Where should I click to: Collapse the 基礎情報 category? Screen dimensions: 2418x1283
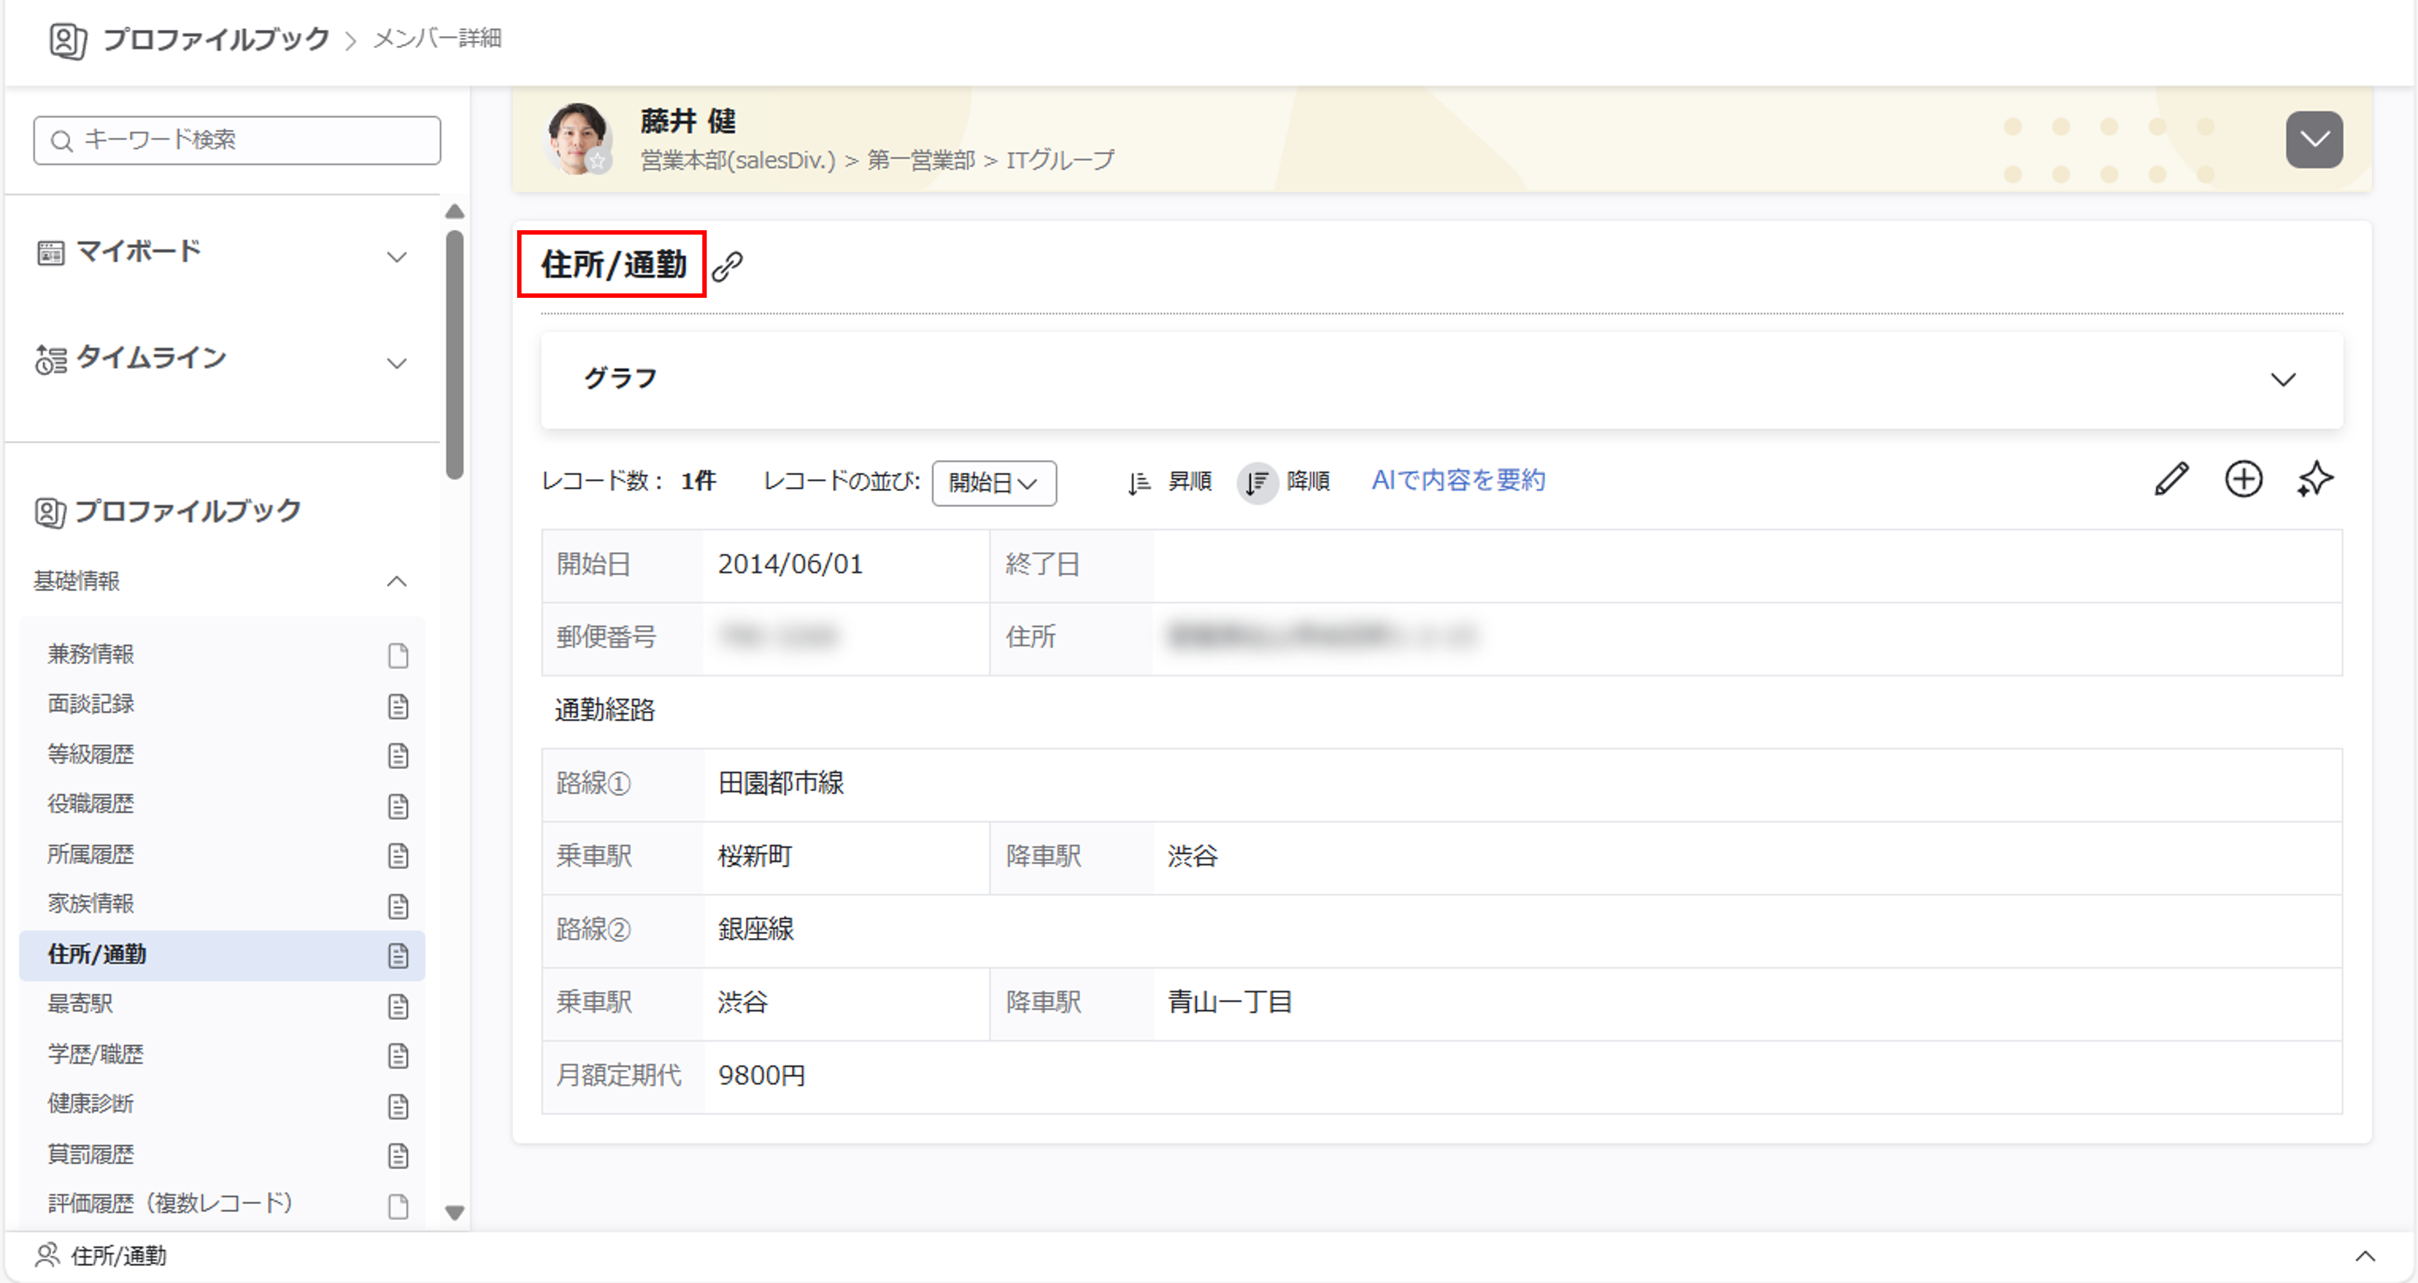397,581
